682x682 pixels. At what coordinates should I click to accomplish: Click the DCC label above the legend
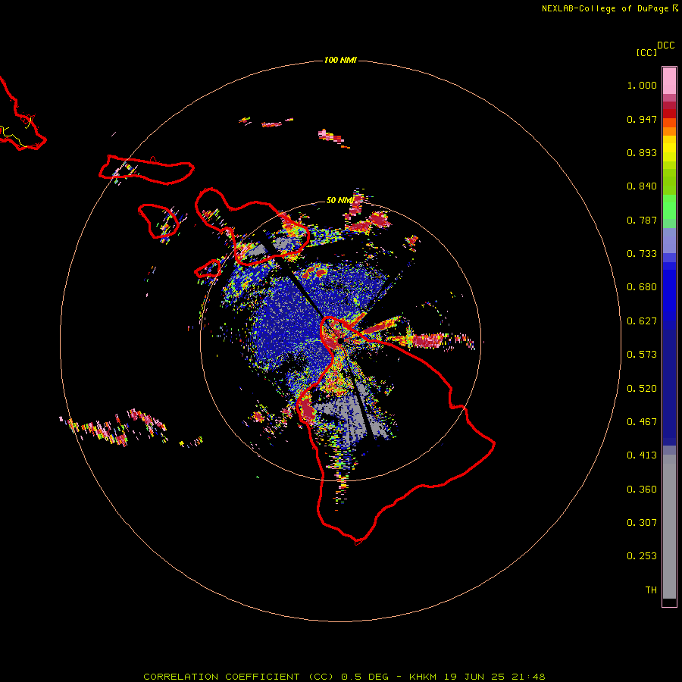[x=666, y=45]
